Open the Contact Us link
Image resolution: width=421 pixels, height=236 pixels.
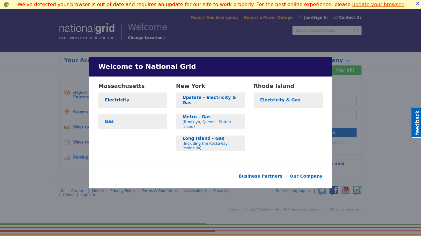point(350,18)
